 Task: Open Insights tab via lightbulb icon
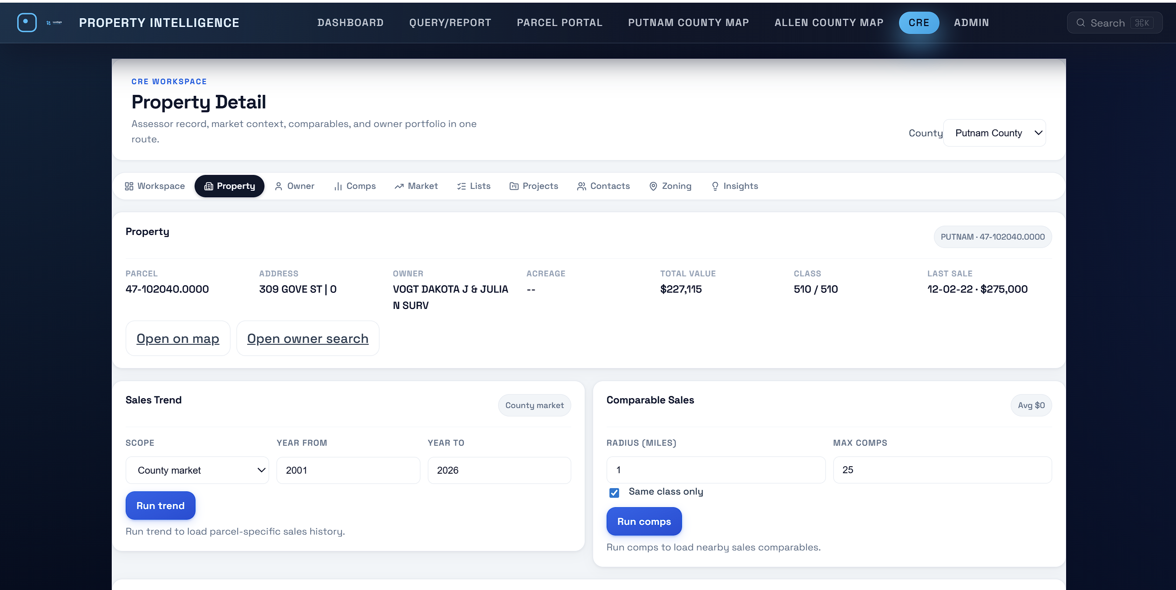[715, 186]
